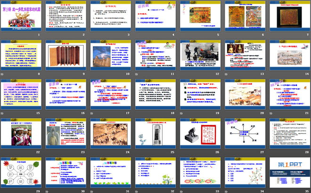Select slide 3 thumbnail with three numbered questions
311x193 pixels.
[x=111, y=16]
